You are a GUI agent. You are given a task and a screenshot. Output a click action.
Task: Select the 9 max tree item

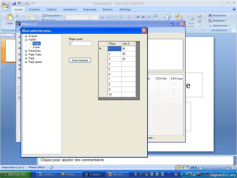click(36, 43)
